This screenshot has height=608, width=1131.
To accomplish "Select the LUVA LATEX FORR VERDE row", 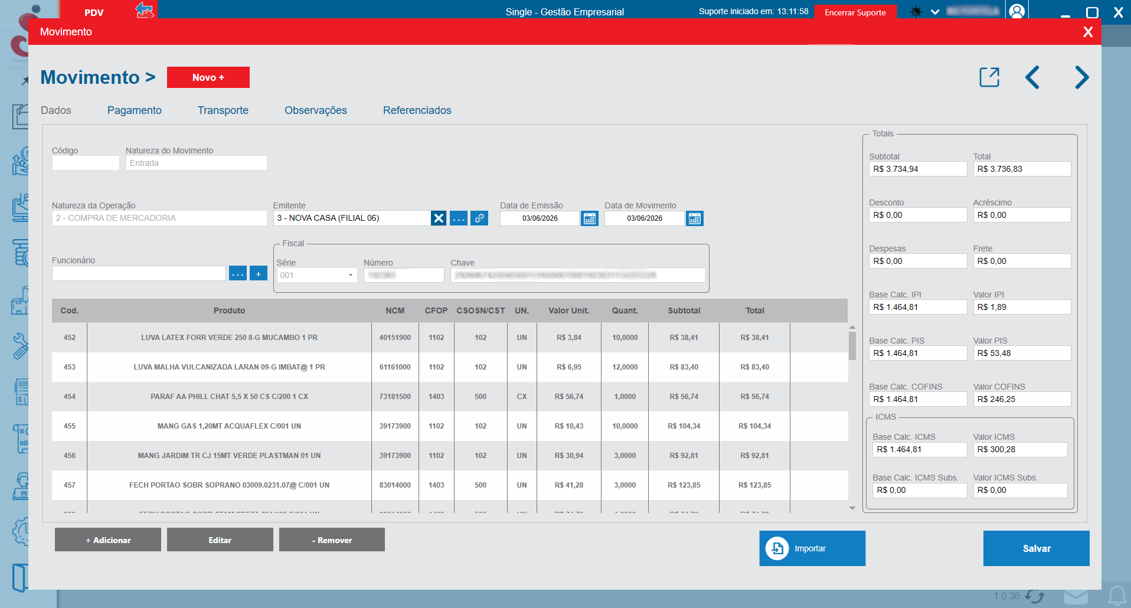I will click(450, 338).
